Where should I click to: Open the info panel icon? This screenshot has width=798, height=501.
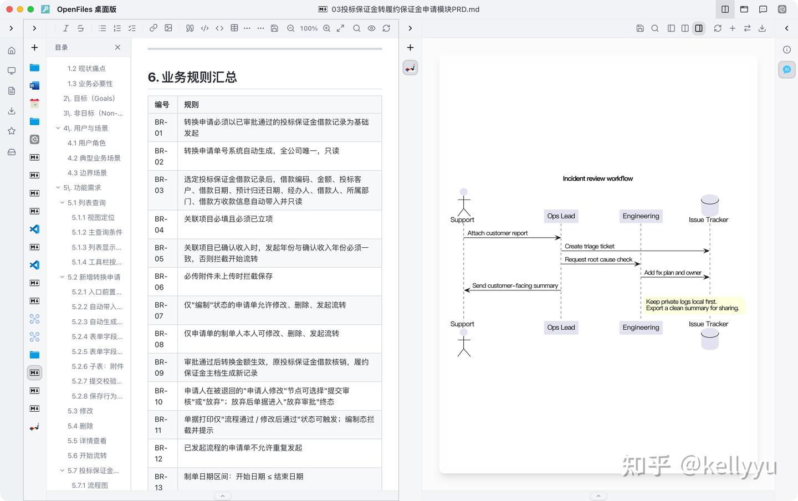click(x=787, y=49)
